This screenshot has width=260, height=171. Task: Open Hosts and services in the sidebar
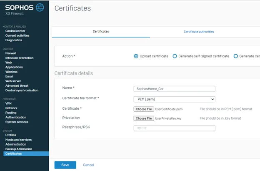click(x=18, y=140)
